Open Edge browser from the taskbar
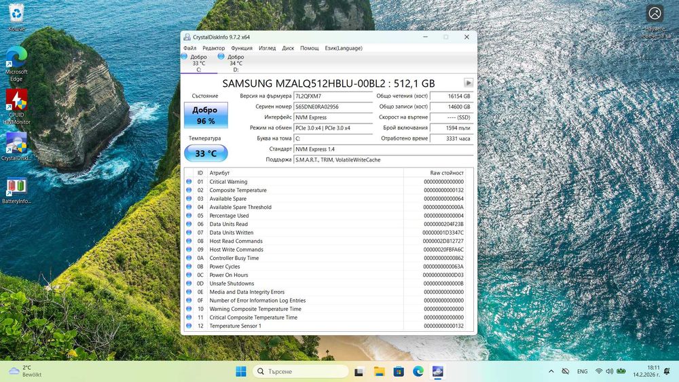This screenshot has width=679, height=382. coord(418,371)
